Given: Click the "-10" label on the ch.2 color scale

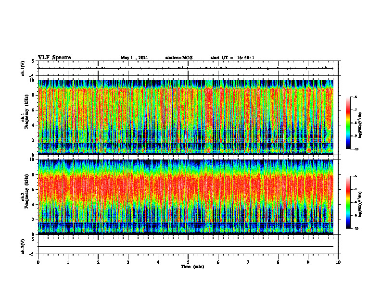Looking at the screenshot, I should 356,229.
